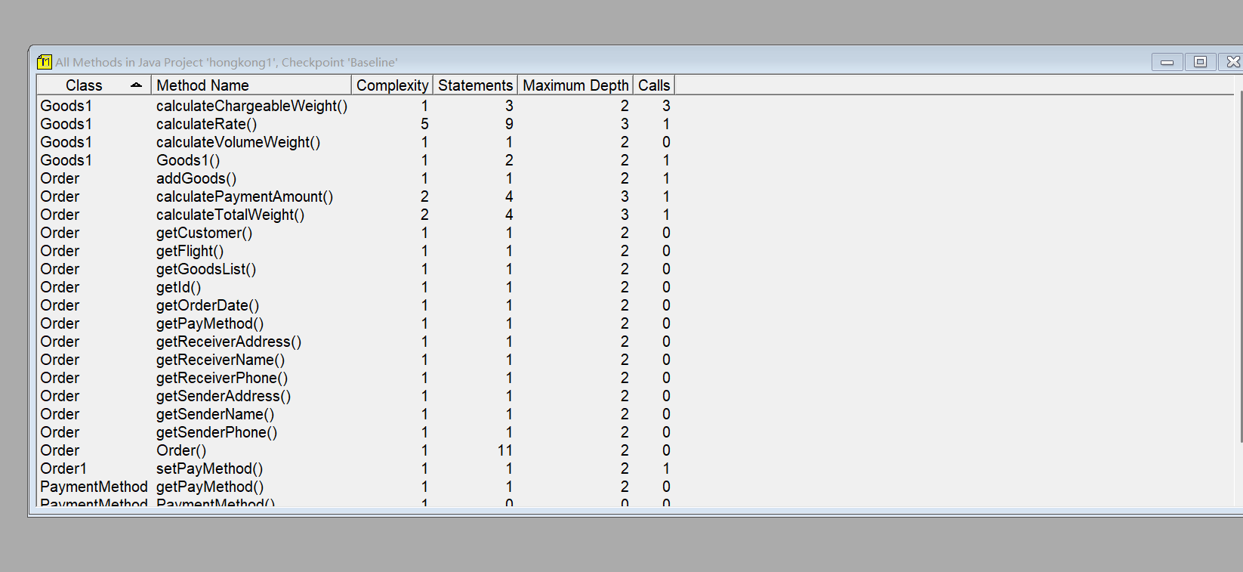
Task: Select the getGoodsList() method row
Action: click(x=355, y=269)
